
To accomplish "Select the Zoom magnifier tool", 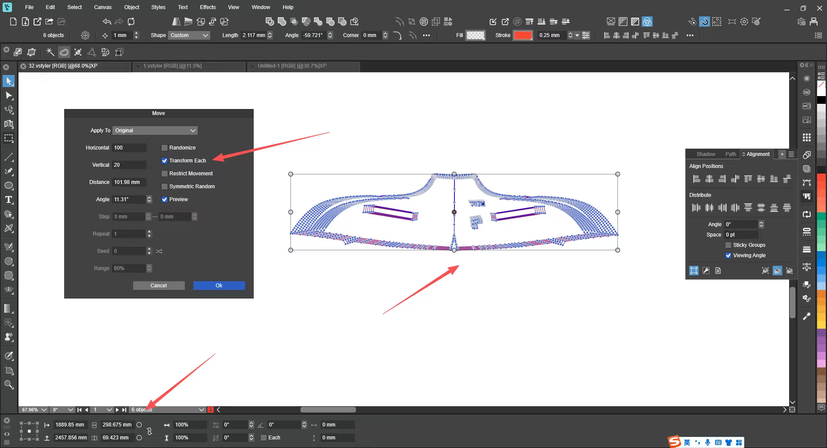I will [9, 385].
